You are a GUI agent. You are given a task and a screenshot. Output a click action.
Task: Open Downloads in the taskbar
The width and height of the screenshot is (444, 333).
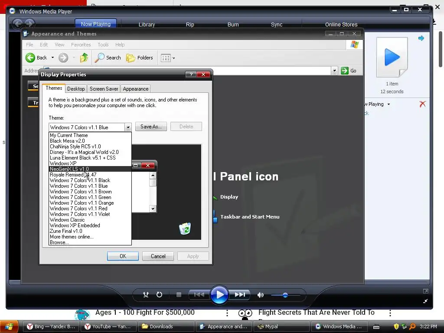click(x=166, y=326)
